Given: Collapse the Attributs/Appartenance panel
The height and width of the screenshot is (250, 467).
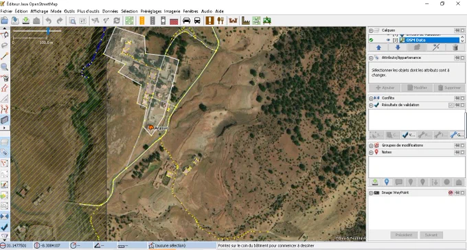Looking at the screenshot, I should click(371, 58).
